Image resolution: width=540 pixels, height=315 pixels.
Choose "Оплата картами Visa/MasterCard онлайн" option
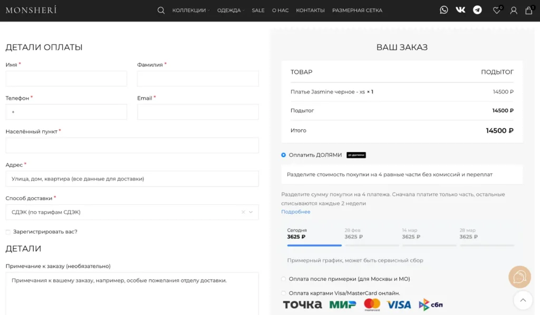pyautogui.click(x=284, y=293)
